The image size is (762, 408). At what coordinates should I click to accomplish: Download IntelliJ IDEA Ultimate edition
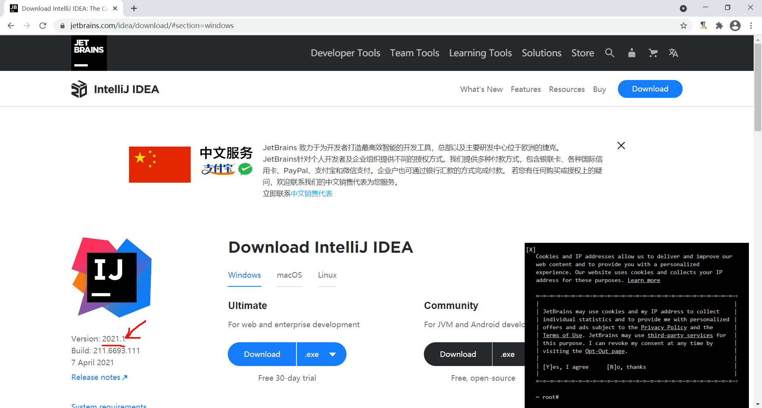tap(262, 354)
